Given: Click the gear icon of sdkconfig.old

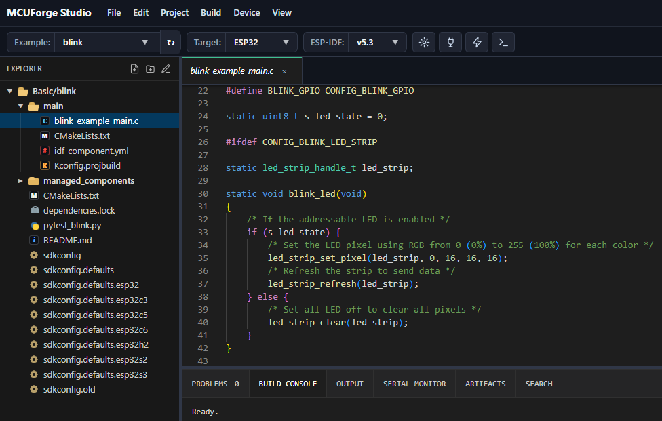Looking at the screenshot, I should (x=34, y=389).
